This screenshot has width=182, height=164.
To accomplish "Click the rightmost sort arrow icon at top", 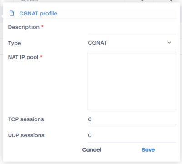I will pyautogui.click(x=171, y=1).
